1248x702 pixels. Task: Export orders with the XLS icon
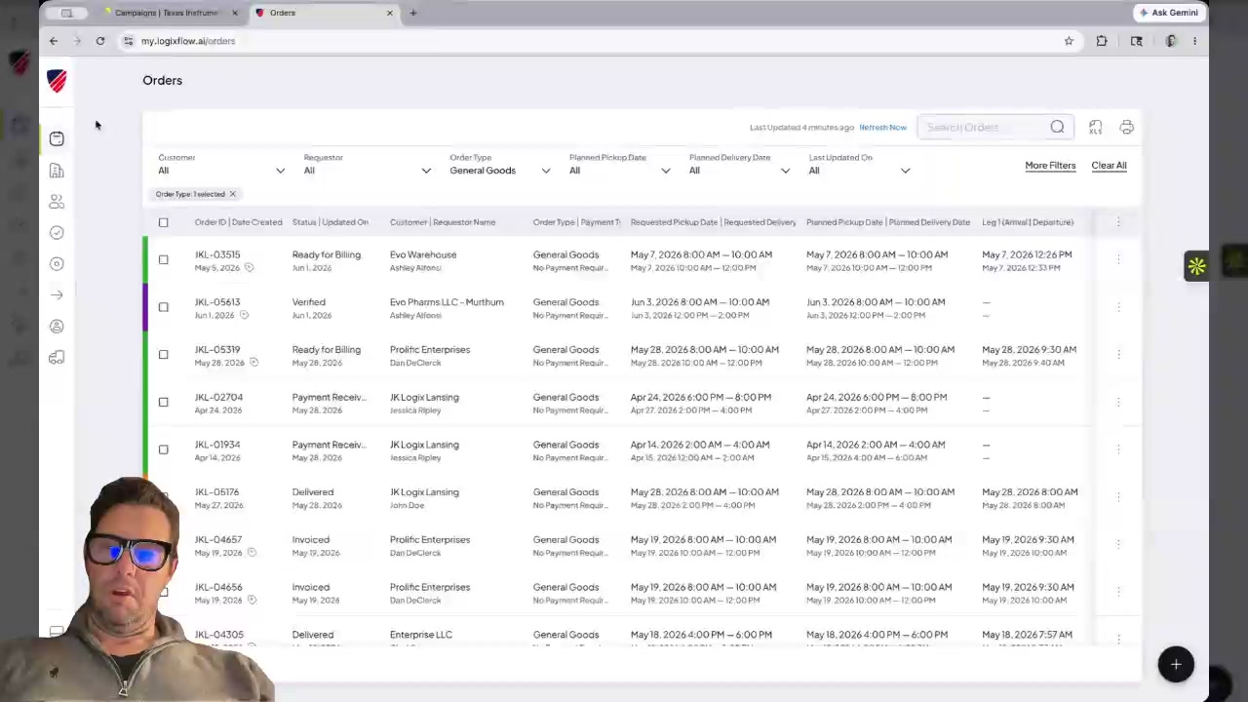[1096, 128]
